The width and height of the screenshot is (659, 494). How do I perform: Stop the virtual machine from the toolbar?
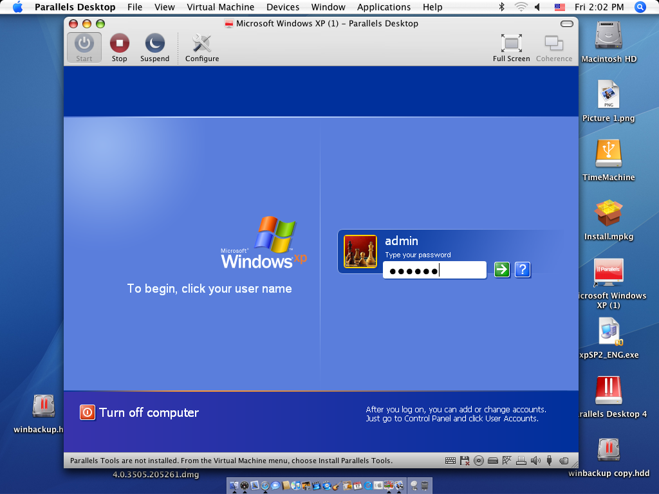click(x=119, y=48)
